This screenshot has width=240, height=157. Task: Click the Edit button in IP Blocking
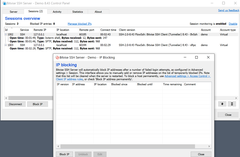[100, 154]
